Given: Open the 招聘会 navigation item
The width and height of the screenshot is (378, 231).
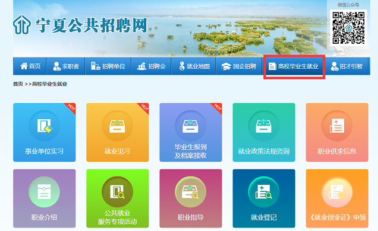Looking at the screenshot, I should pyautogui.click(x=151, y=66).
